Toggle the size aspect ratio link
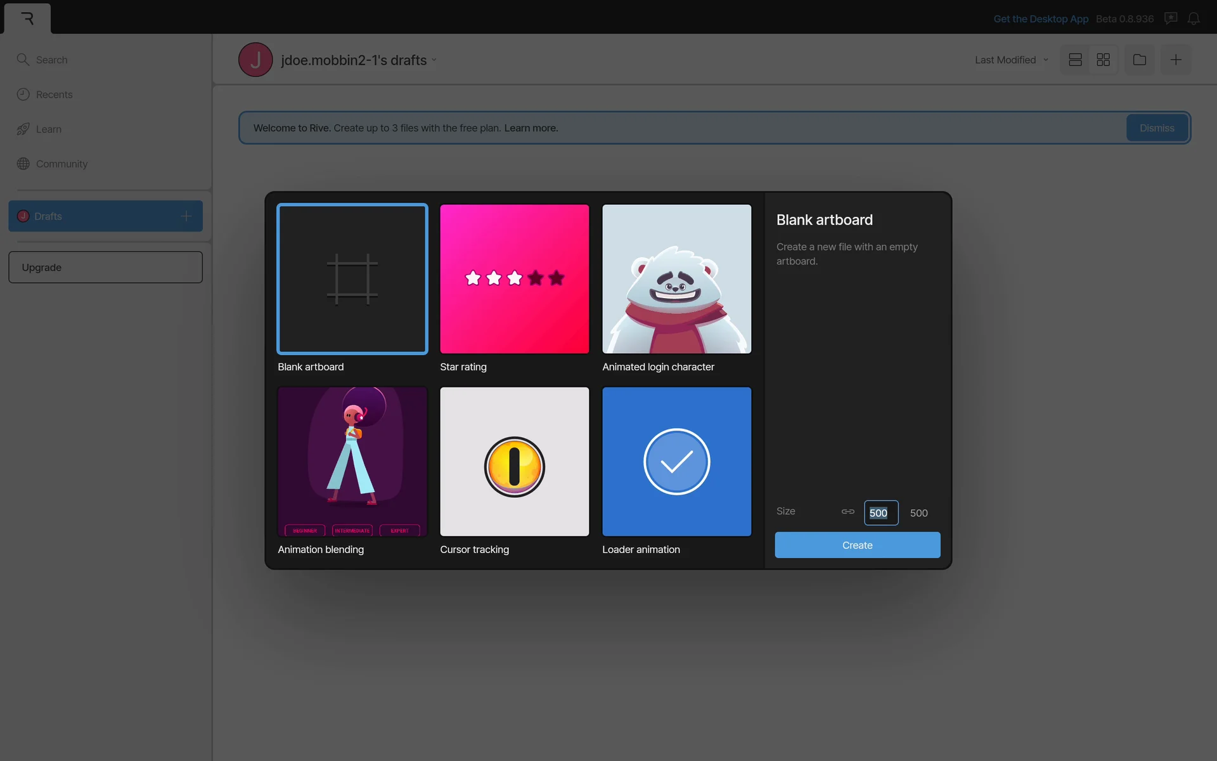This screenshot has height=761, width=1217. (x=847, y=512)
